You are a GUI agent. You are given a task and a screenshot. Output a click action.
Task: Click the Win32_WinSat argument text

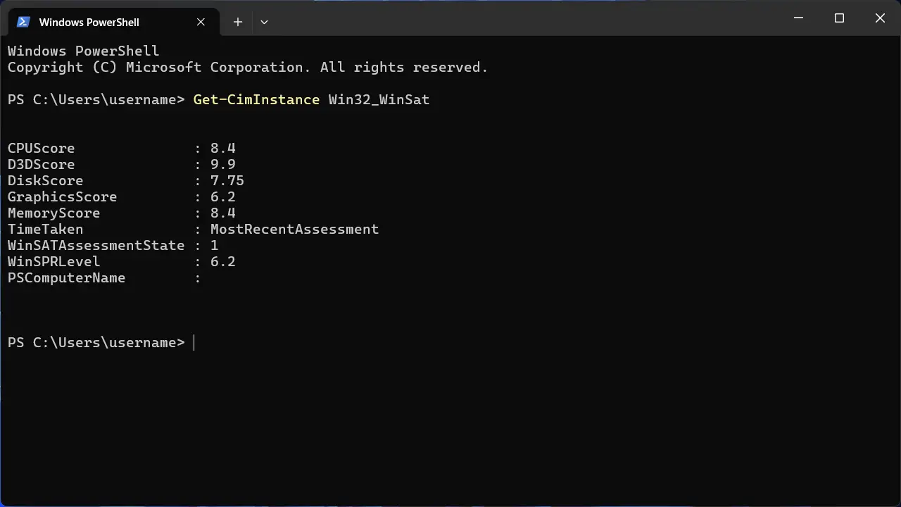tap(379, 99)
